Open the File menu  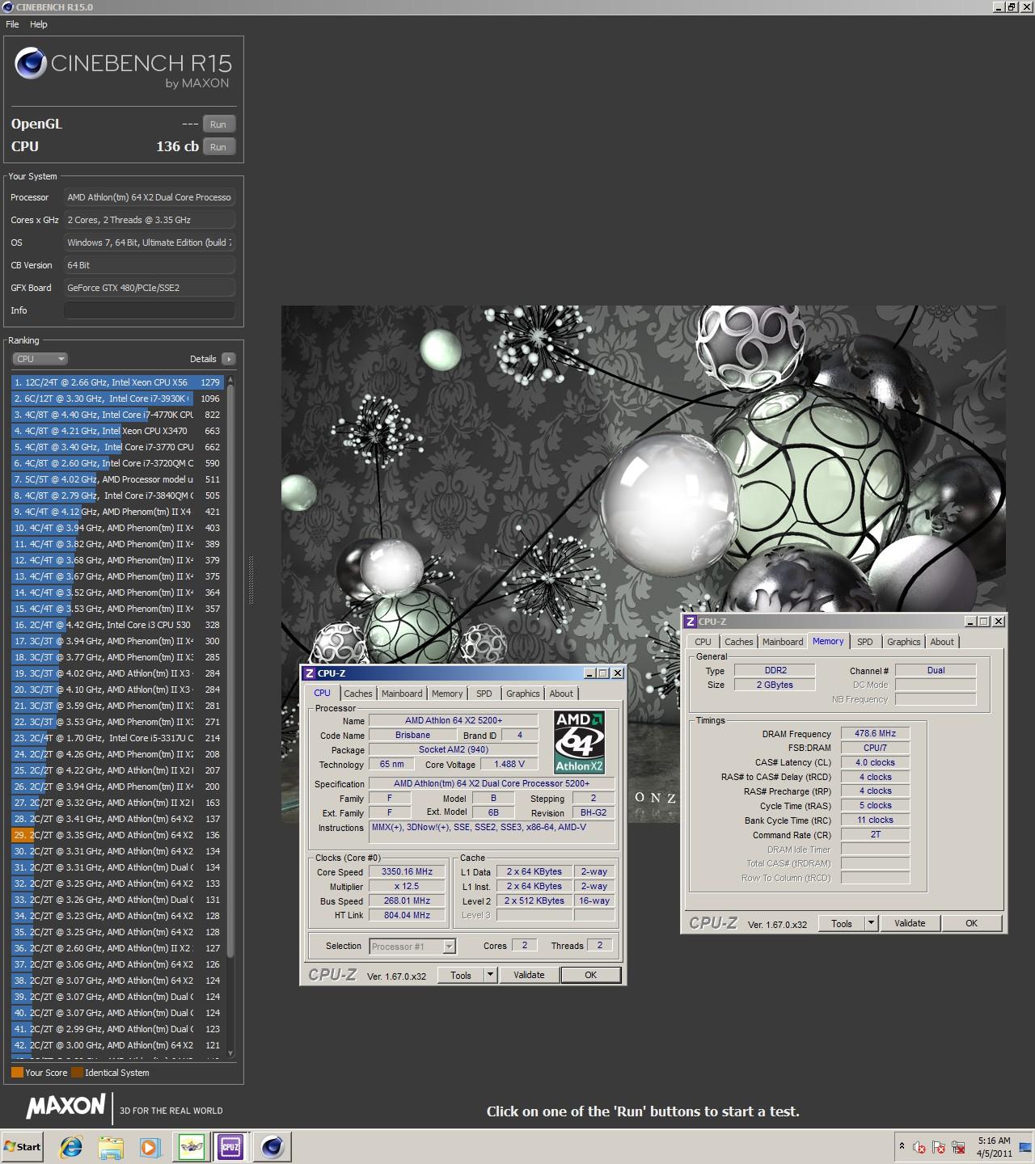(12, 24)
